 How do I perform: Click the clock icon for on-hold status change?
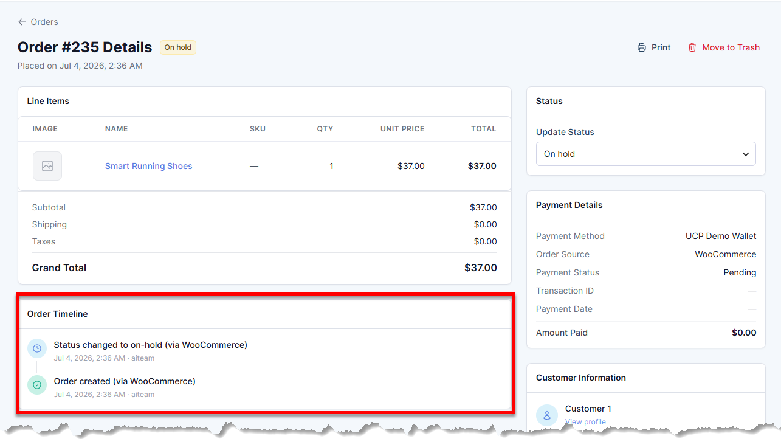(37, 348)
